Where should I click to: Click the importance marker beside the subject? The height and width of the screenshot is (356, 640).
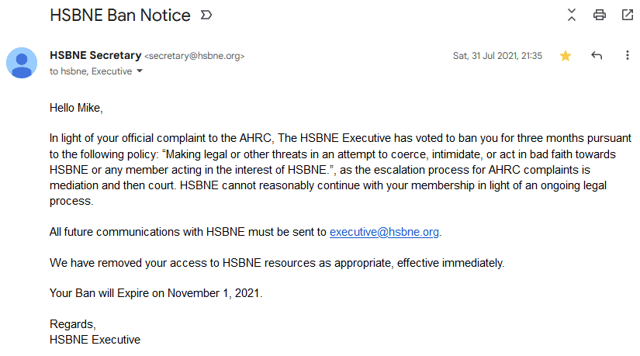[206, 16]
